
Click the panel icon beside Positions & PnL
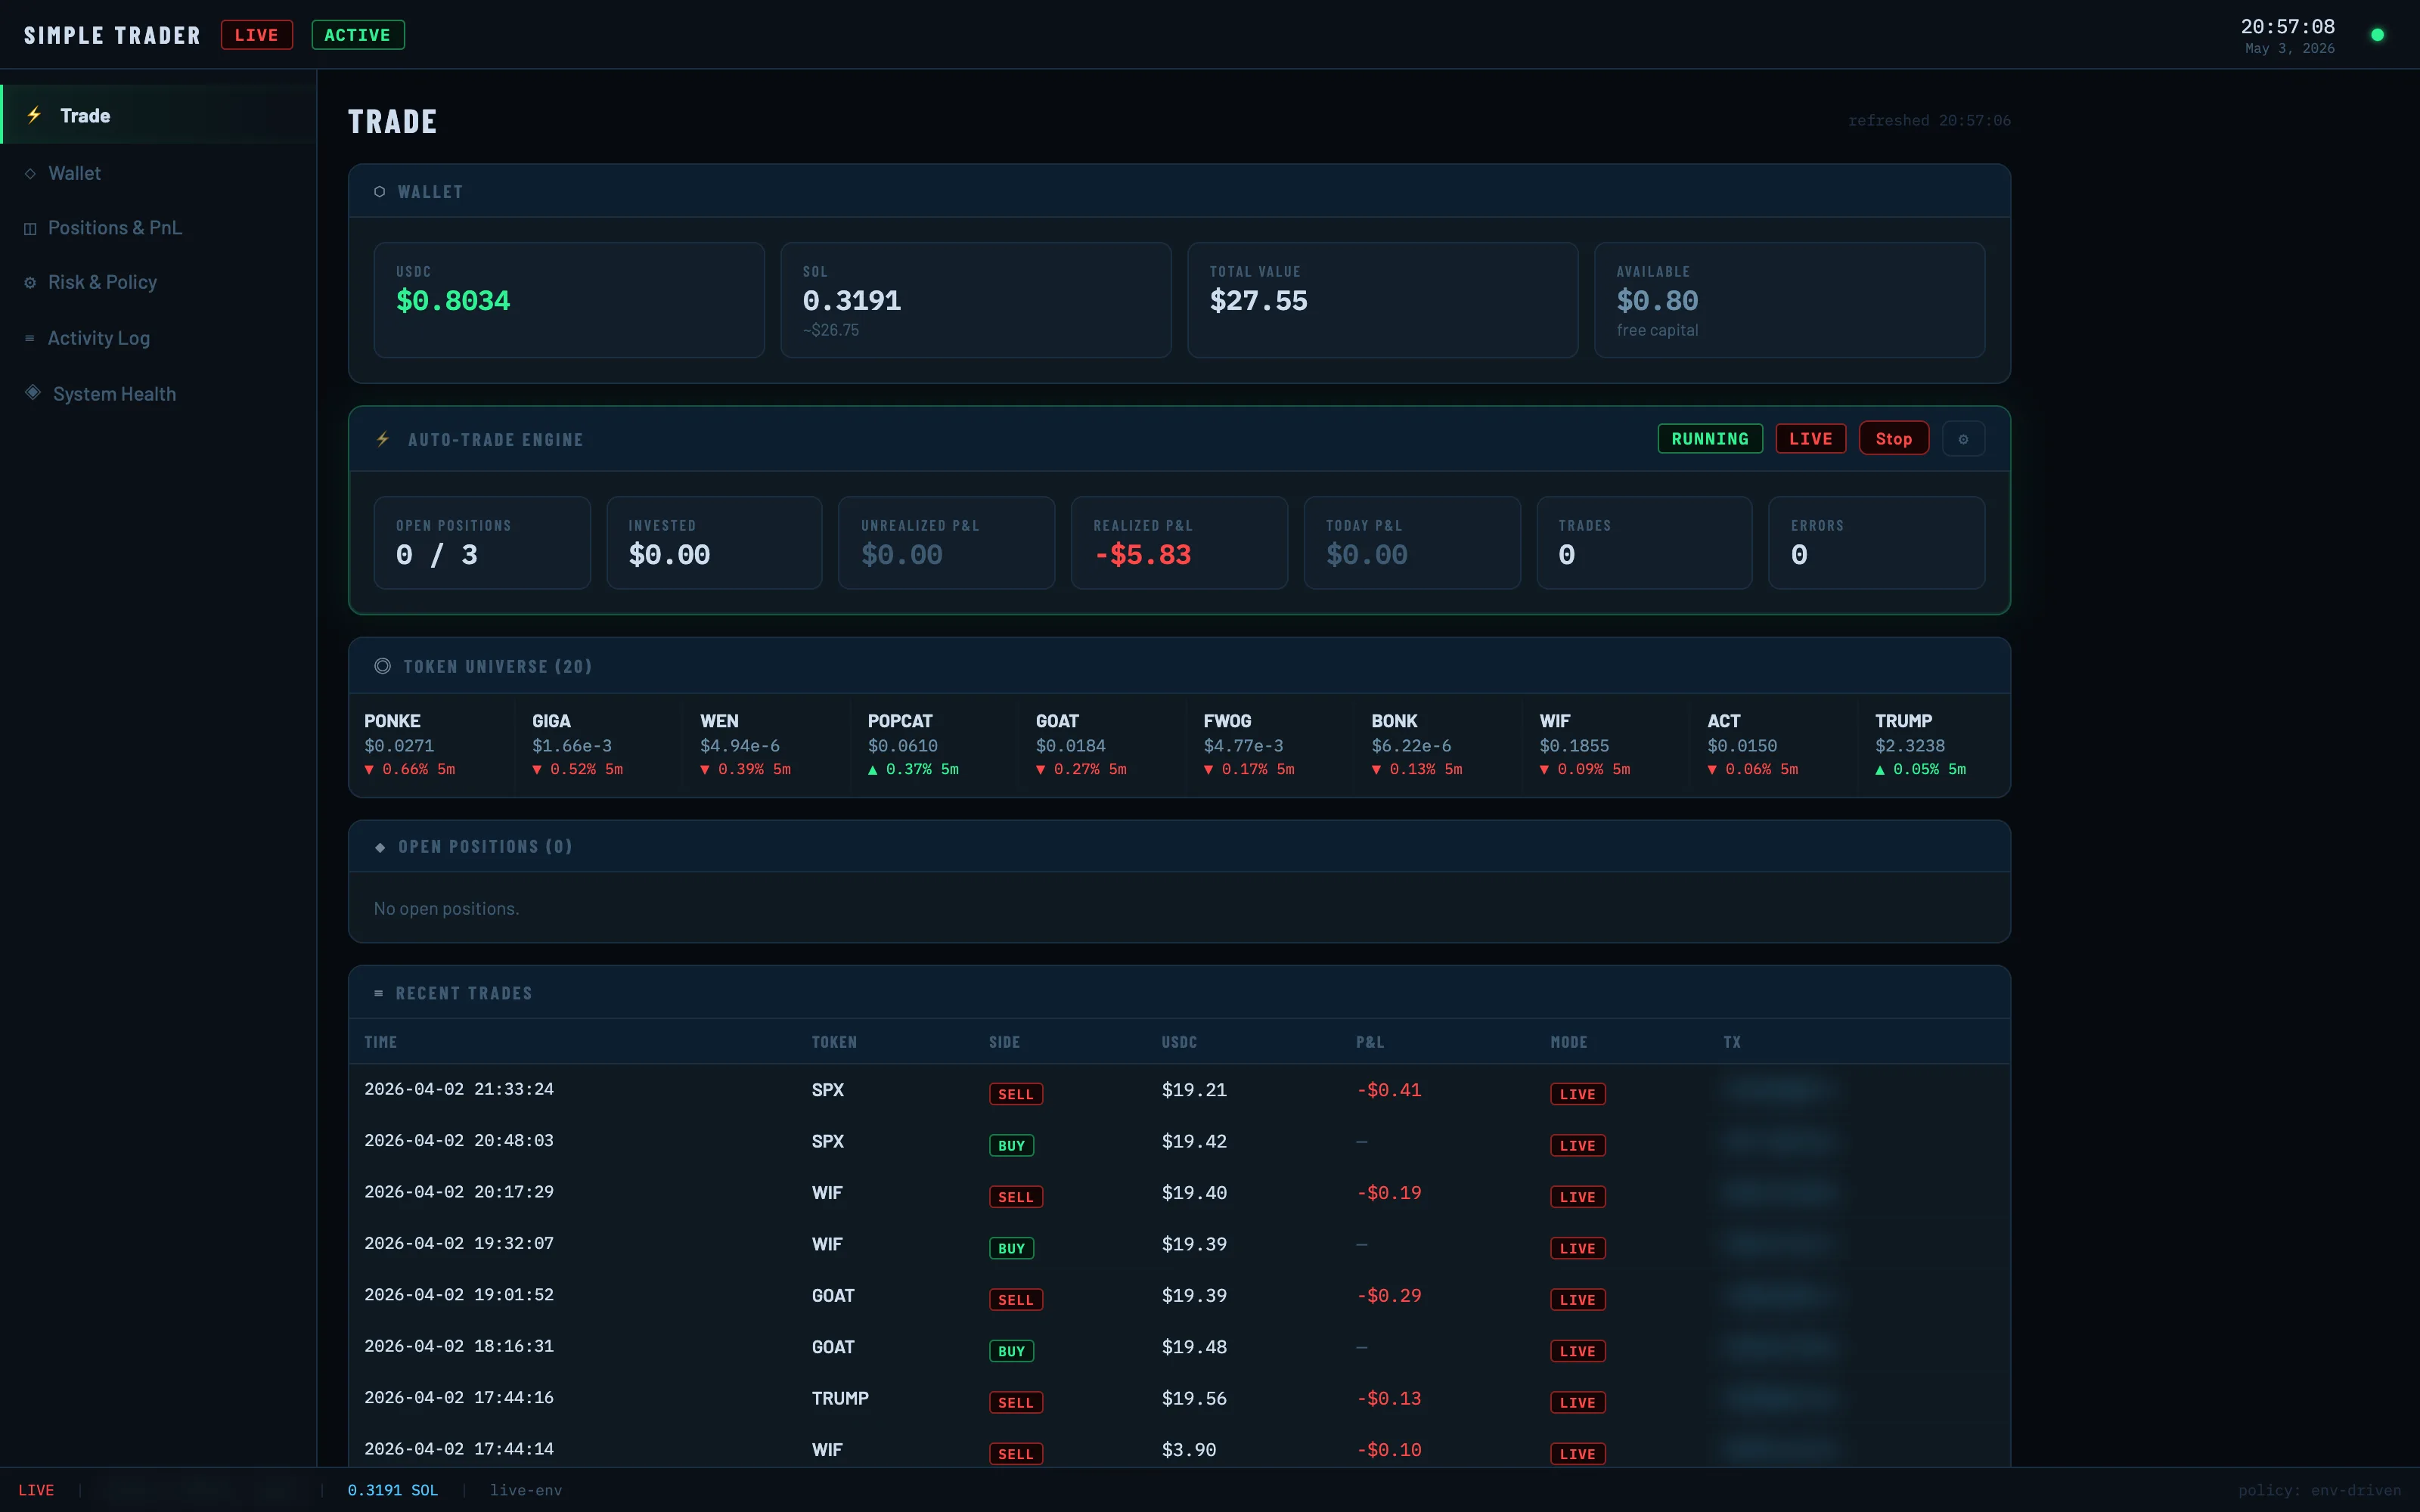(30, 229)
